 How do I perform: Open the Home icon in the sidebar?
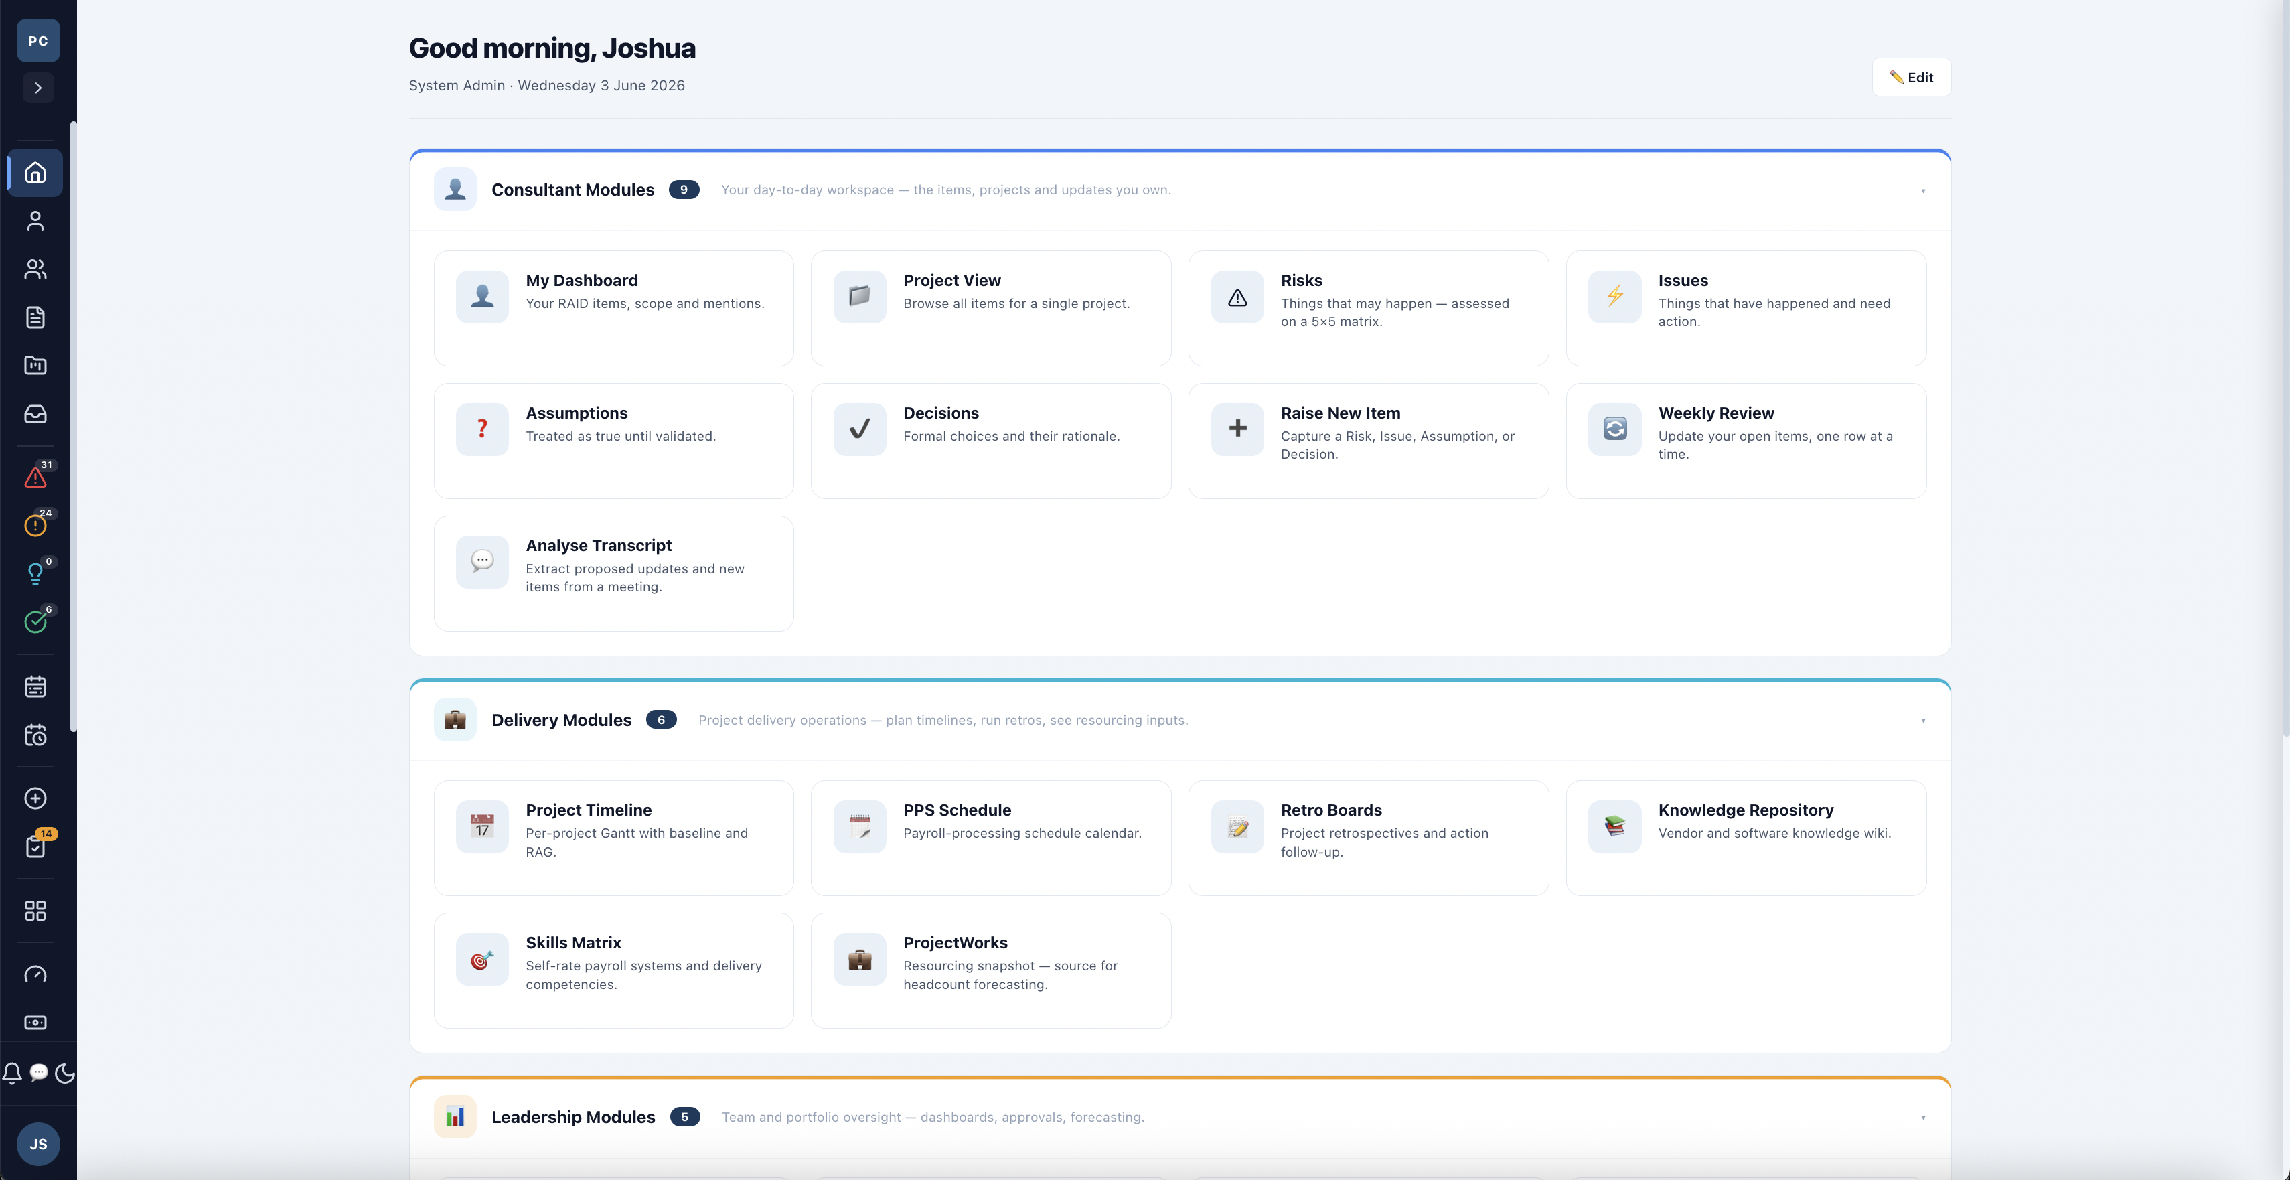(x=35, y=171)
